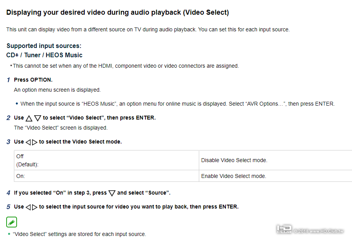
Task: Click the right triangle icon in step 3
Action: 34,142
